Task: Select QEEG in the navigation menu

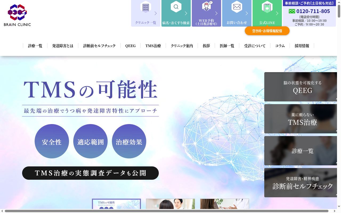Action: [x=131, y=46]
